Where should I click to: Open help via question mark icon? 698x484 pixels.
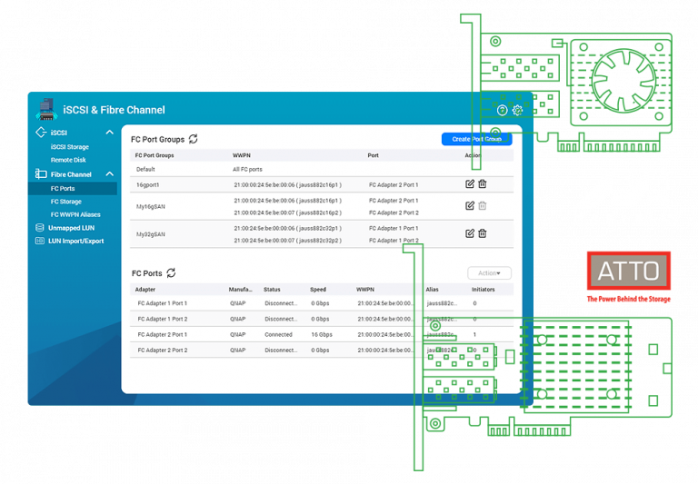coord(502,110)
